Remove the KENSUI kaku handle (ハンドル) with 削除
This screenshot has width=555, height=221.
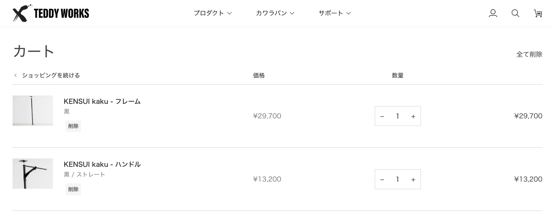click(x=73, y=189)
